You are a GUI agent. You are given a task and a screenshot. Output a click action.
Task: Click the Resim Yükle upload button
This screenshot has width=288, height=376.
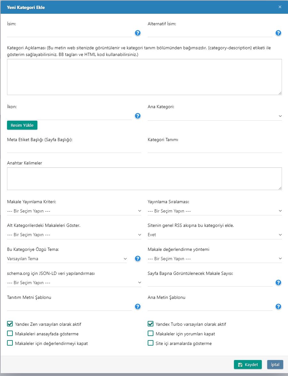[22, 125]
